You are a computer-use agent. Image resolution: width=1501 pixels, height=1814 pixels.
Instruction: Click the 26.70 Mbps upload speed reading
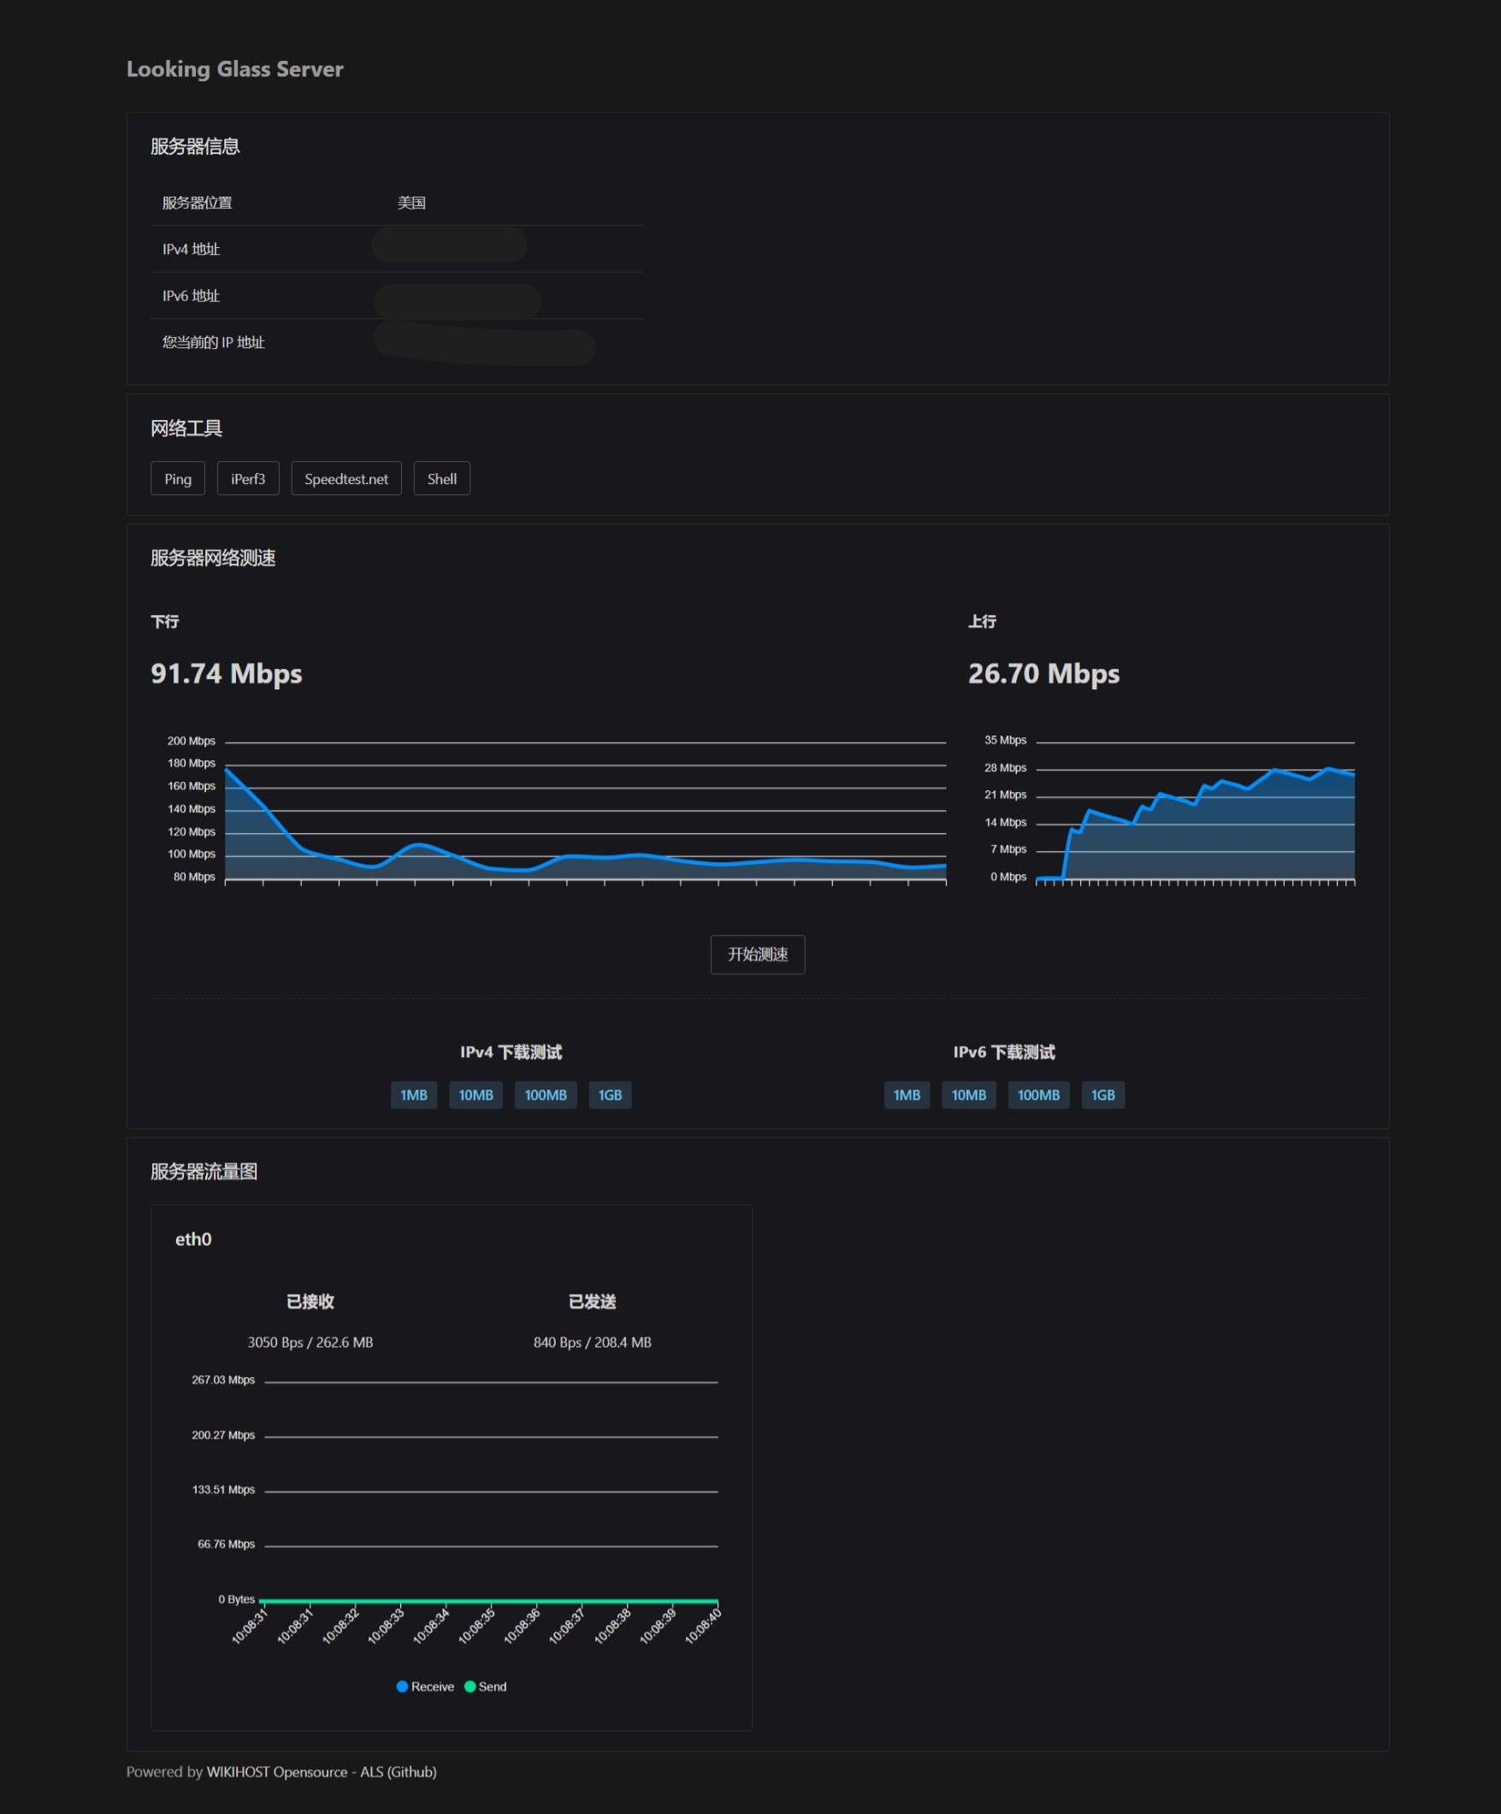[x=1043, y=673]
